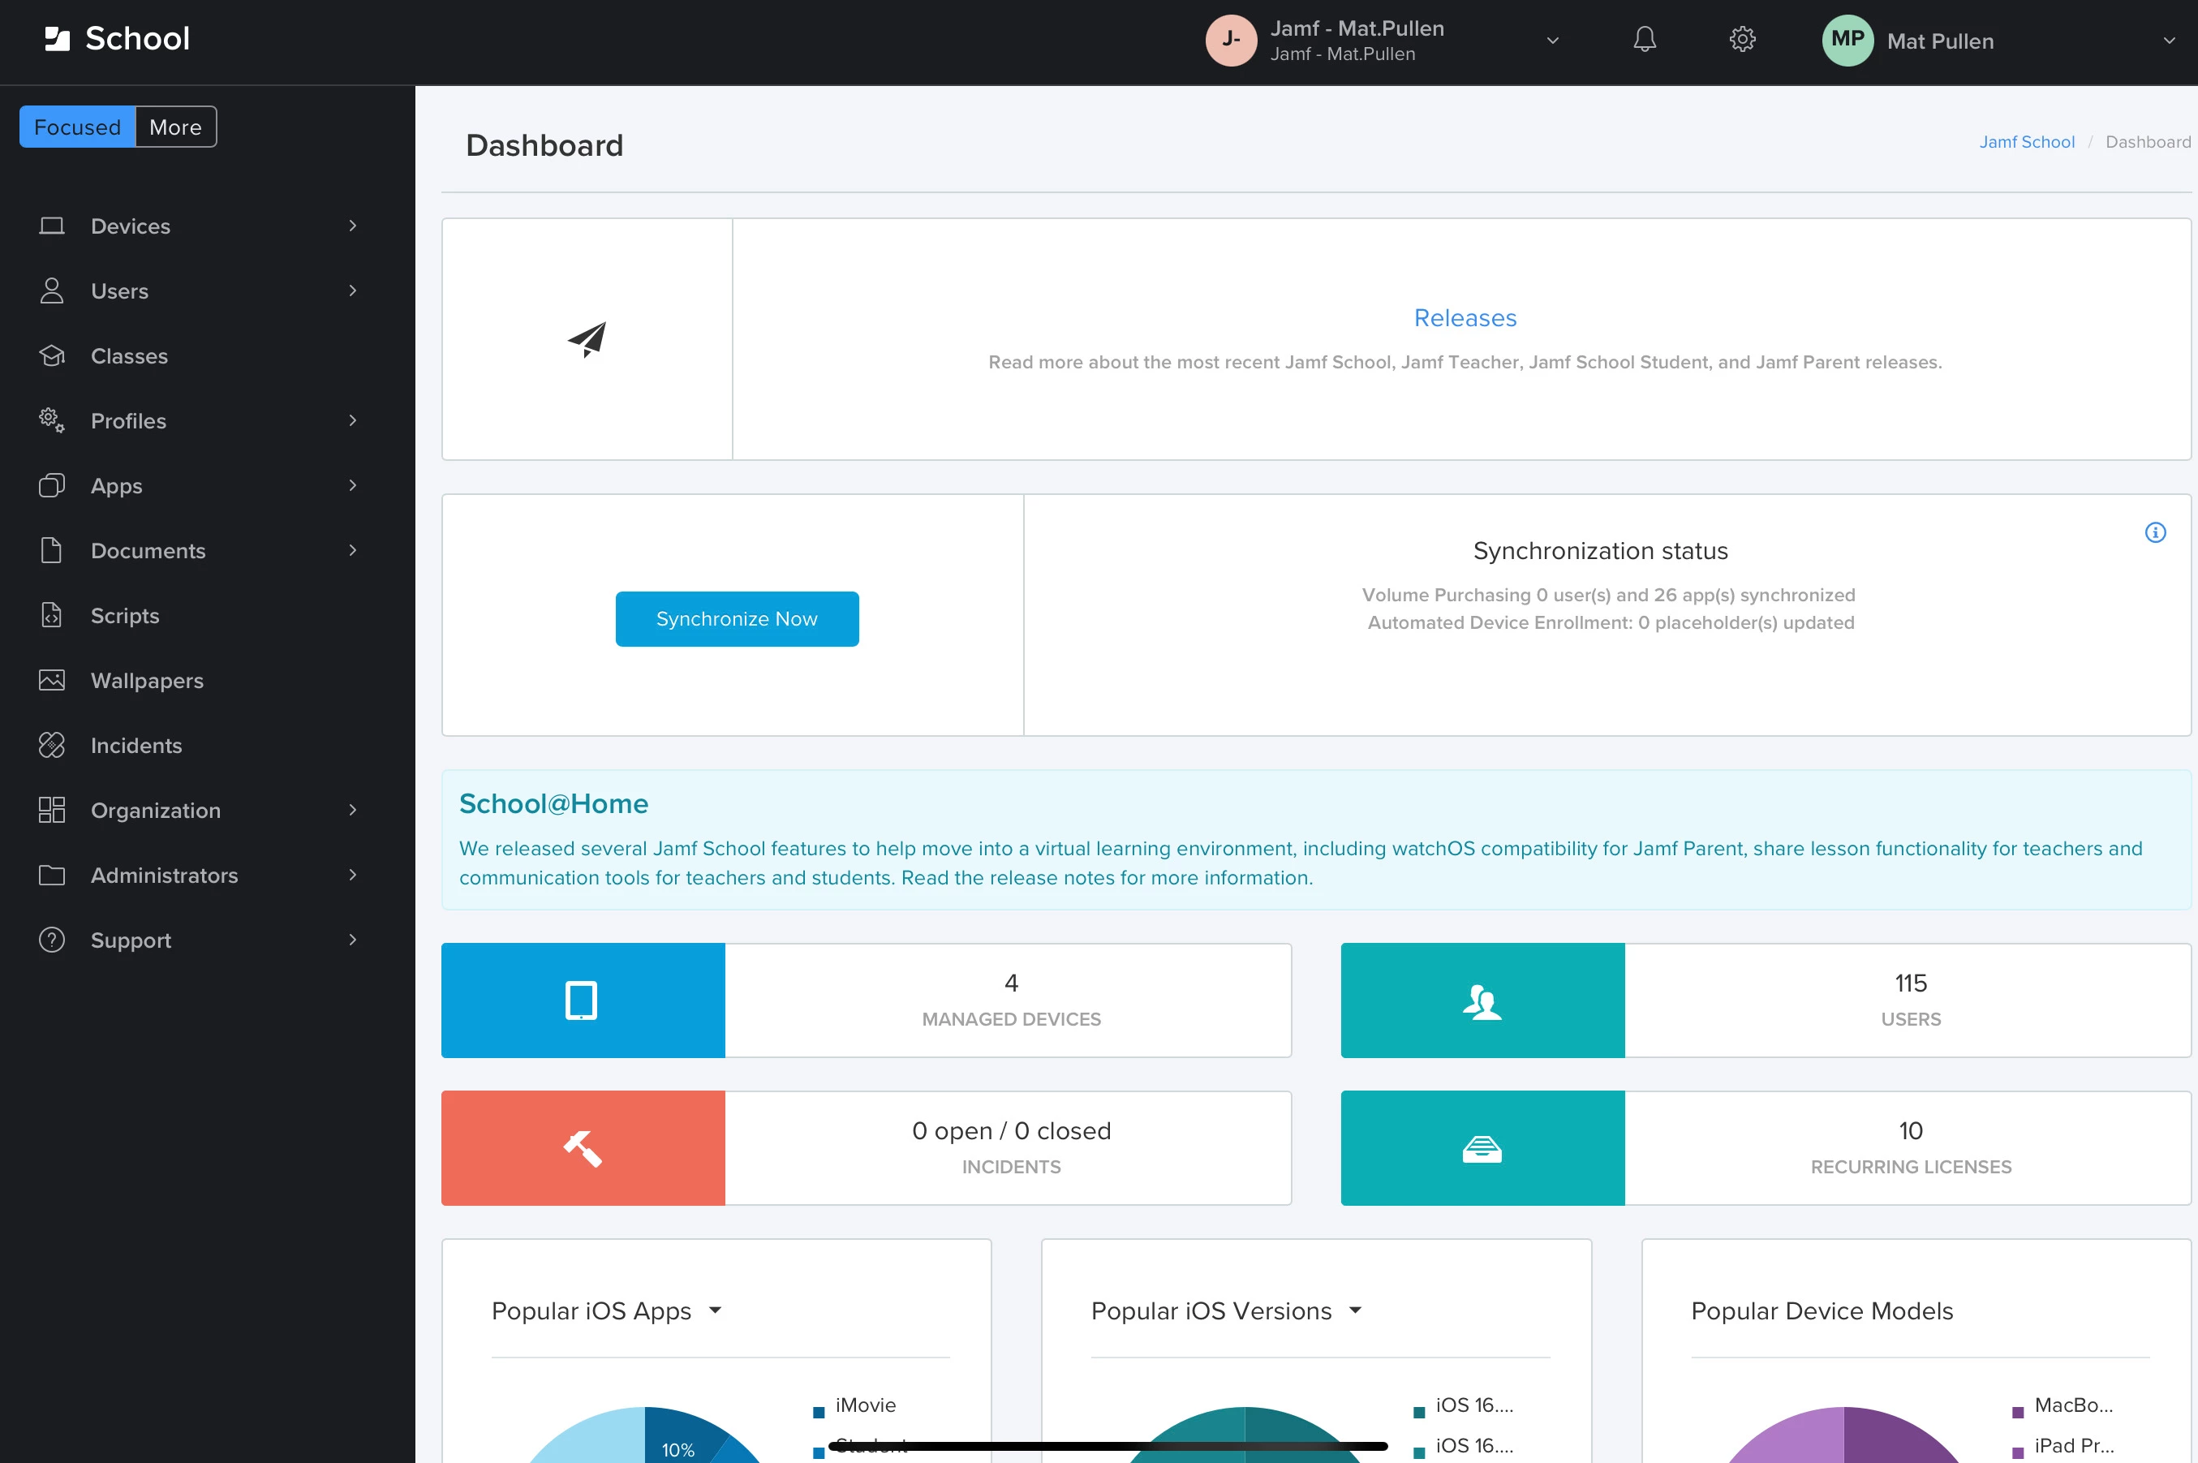Click the synchronization status info icon
This screenshot has width=2198, height=1463.
pos(2155,531)
